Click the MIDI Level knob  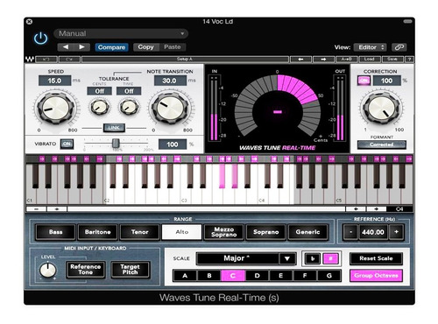[48, 270]
